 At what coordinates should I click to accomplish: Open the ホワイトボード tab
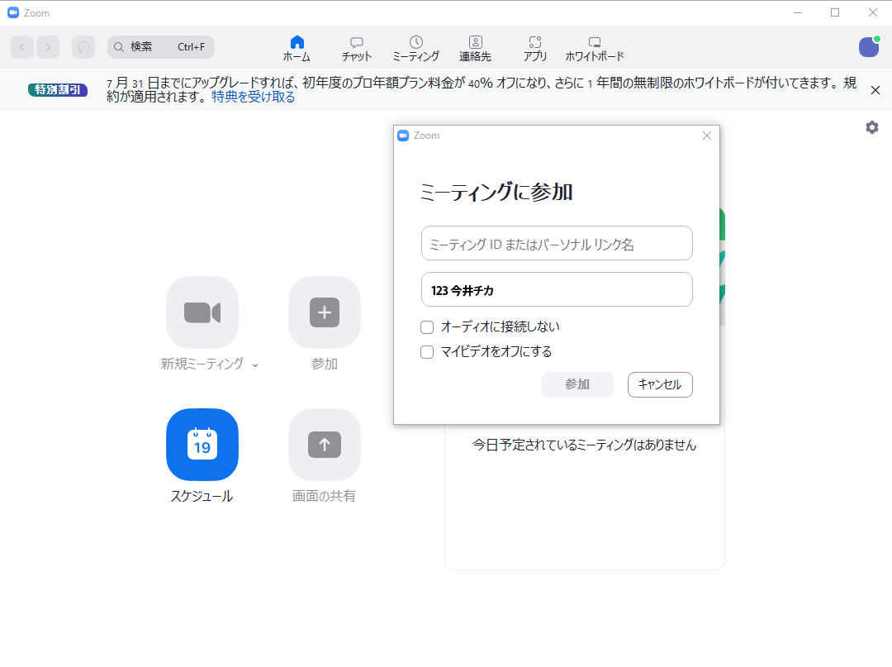pyautogui.click(x=594, y=49)
